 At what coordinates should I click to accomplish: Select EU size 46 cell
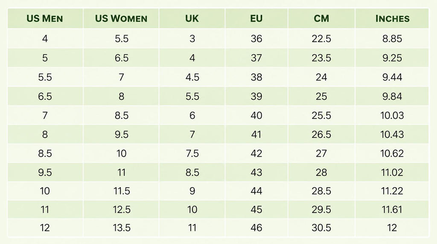(256, 227)
